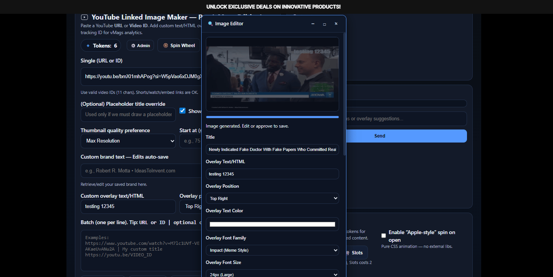Click the Tokens: 6 badge
Image resolution: width=553 pixels, height=277 pixels.
[101, 46]
